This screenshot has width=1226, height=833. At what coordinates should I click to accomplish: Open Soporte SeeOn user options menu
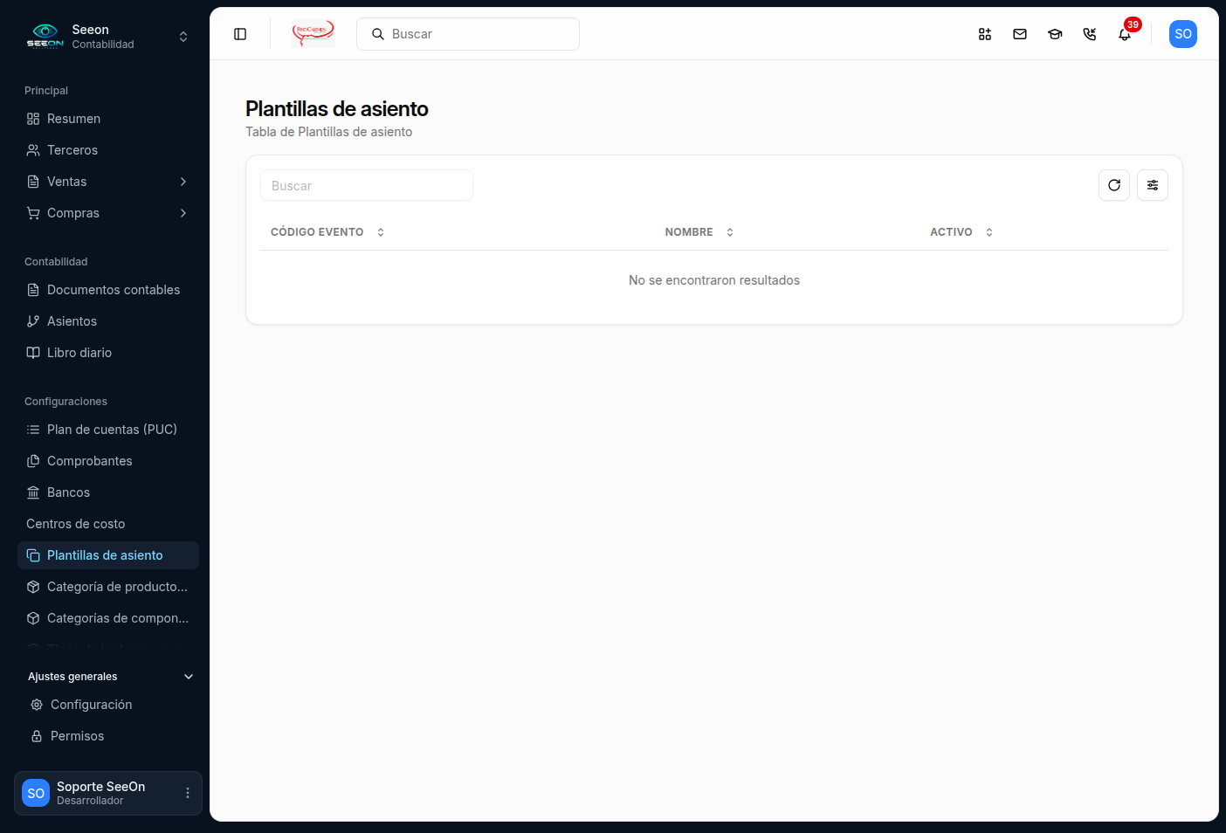click(188, 793)
